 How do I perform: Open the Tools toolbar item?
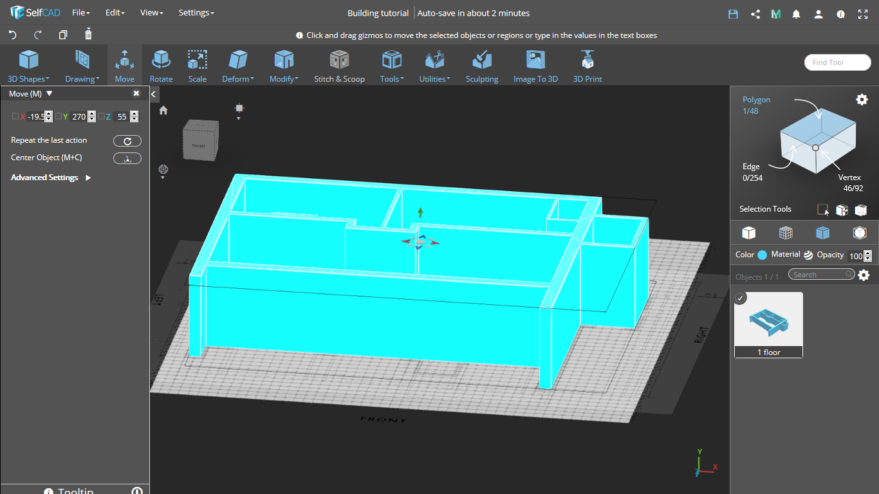391,66
